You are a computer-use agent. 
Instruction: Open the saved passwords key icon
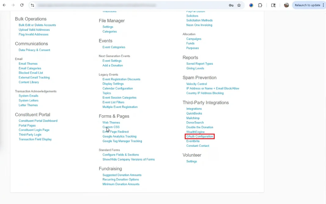pyautogui.click(x=231, y=5)
